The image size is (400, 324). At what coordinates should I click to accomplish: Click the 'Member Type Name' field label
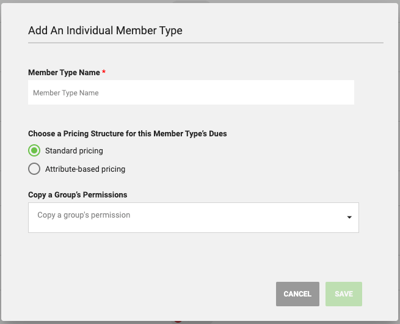pyautogui.click(x=64, y=72)
